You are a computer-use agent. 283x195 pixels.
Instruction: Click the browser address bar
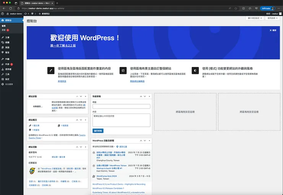point(123,8)
